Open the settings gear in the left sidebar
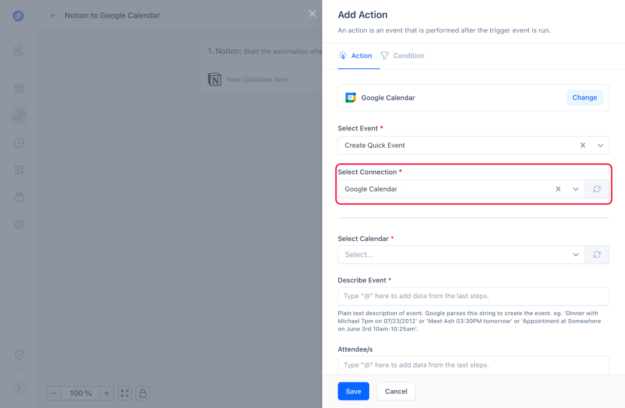625x408 pixels. click(19, 224)
